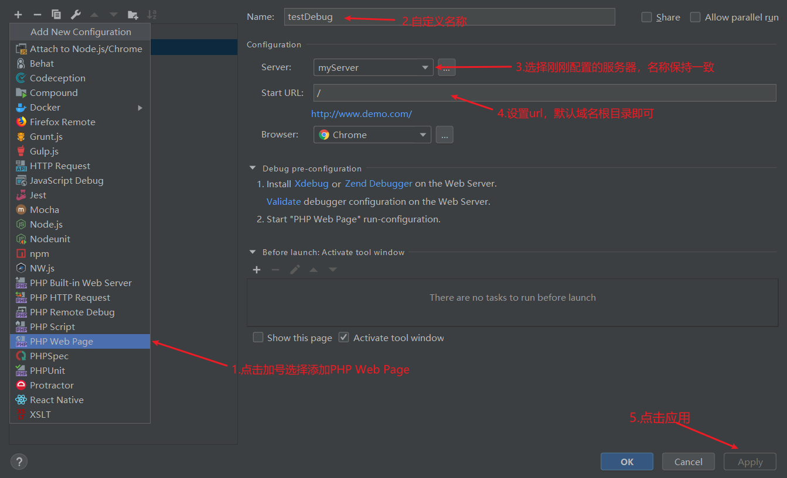This screenshot has width=787, height=478.
Task: Click the Create new folder icon
Action: (x=133, y=14)
